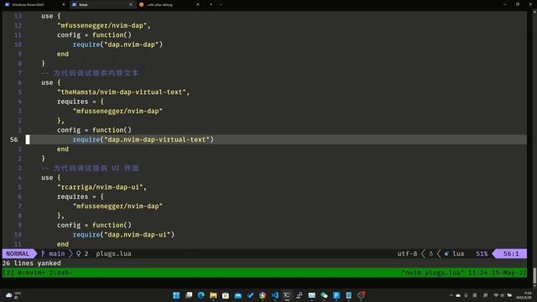Close the php-debug tab
The image size is (537, 302).
pyautogui.click(x=198, y=5)
